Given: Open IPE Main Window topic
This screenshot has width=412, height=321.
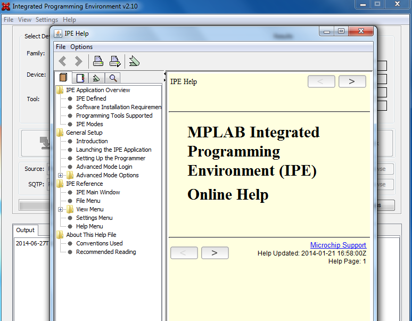Looking at the screenshot, I should click(x=98, y=192).
